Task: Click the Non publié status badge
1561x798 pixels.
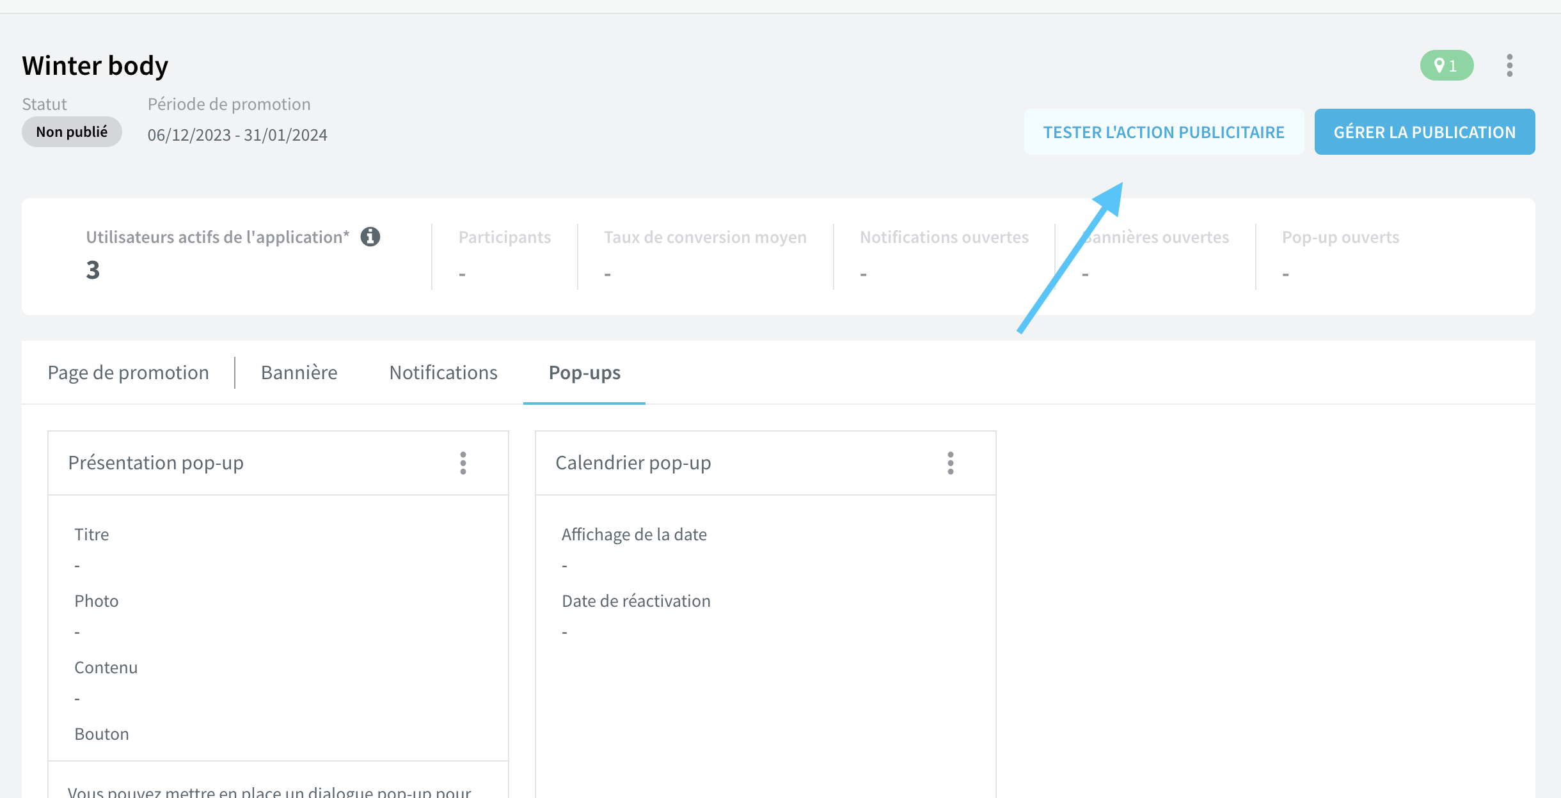Action: pyautogui.click(x=72, y=132)
